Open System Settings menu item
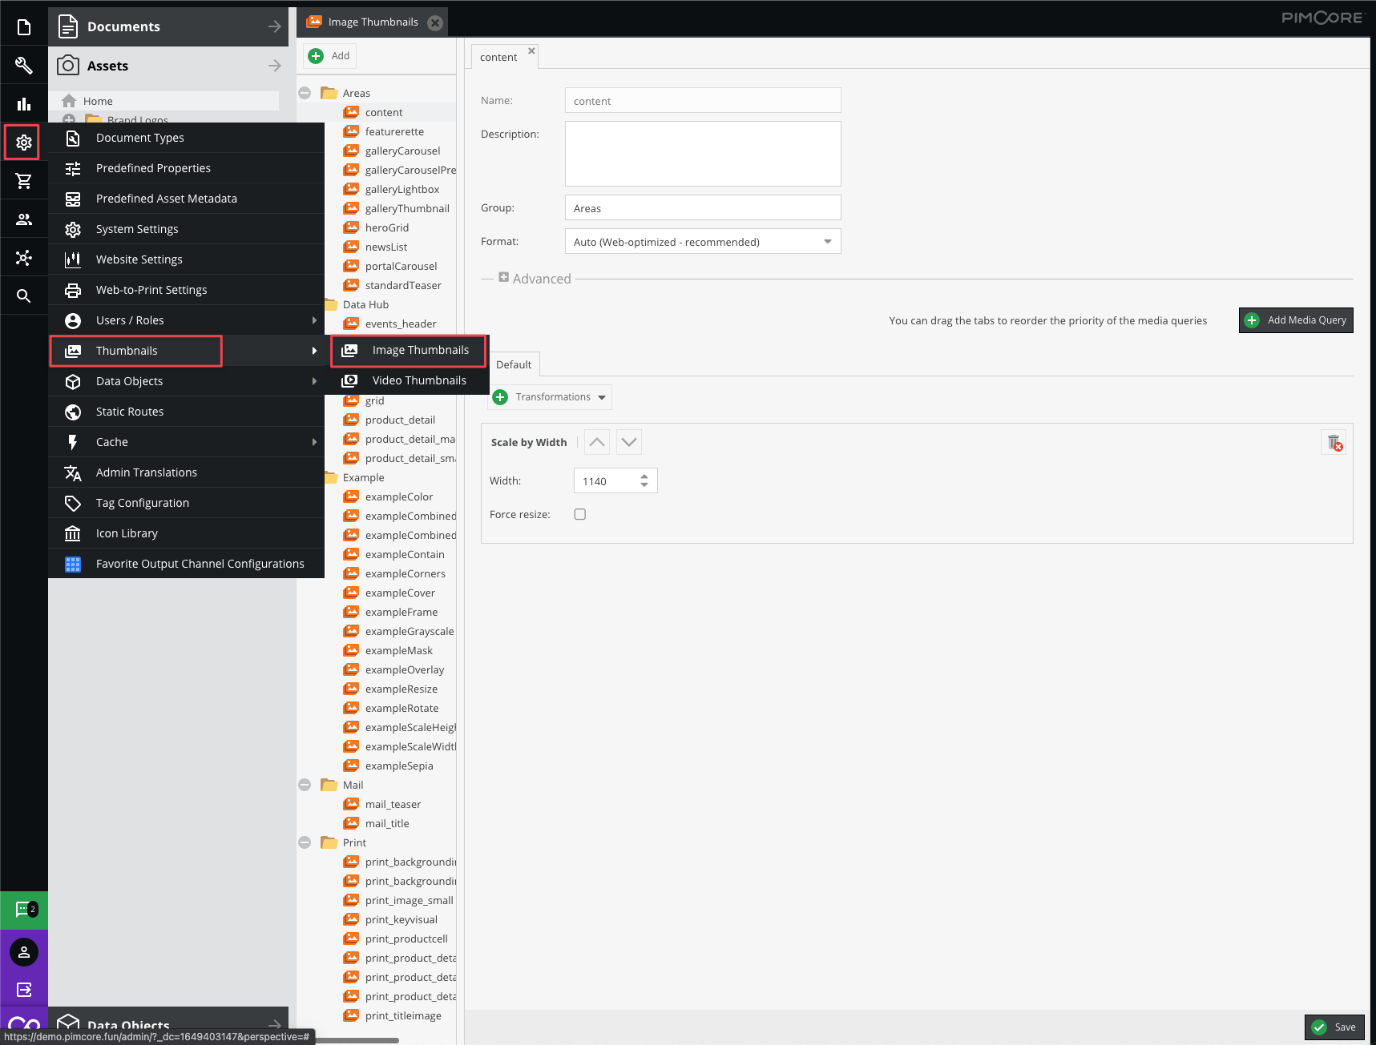 tap(137, 229)
